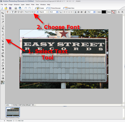
Task: Open the Filter menu
Action: (33, 4)
